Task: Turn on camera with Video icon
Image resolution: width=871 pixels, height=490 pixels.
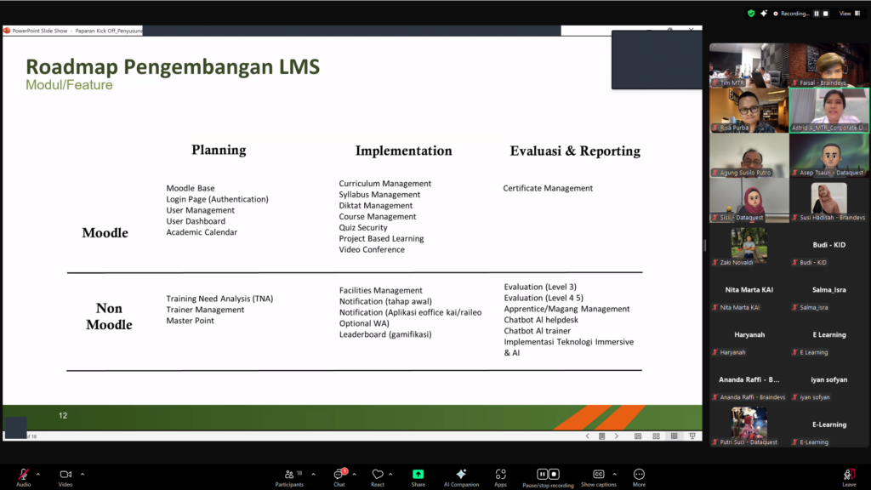Action: click(65, 475)
